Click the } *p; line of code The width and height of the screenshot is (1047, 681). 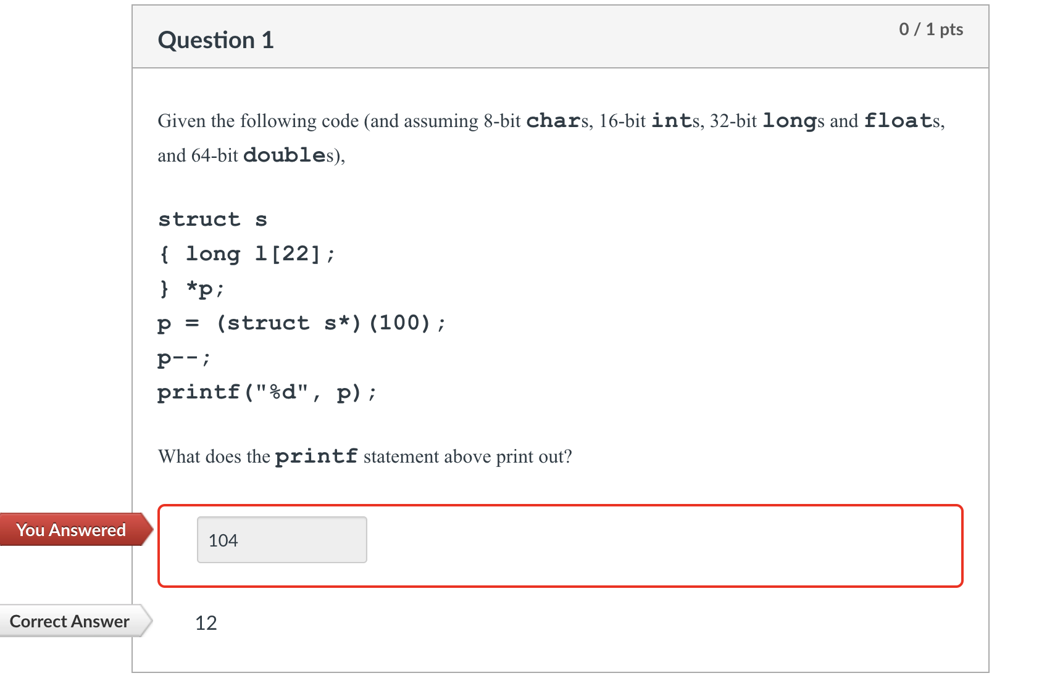point(191,287)
